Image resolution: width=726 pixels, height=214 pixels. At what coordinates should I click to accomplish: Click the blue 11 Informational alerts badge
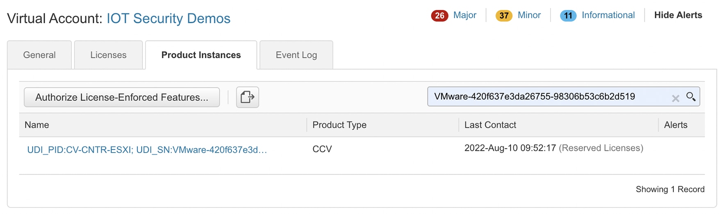[x=568, y=16]
